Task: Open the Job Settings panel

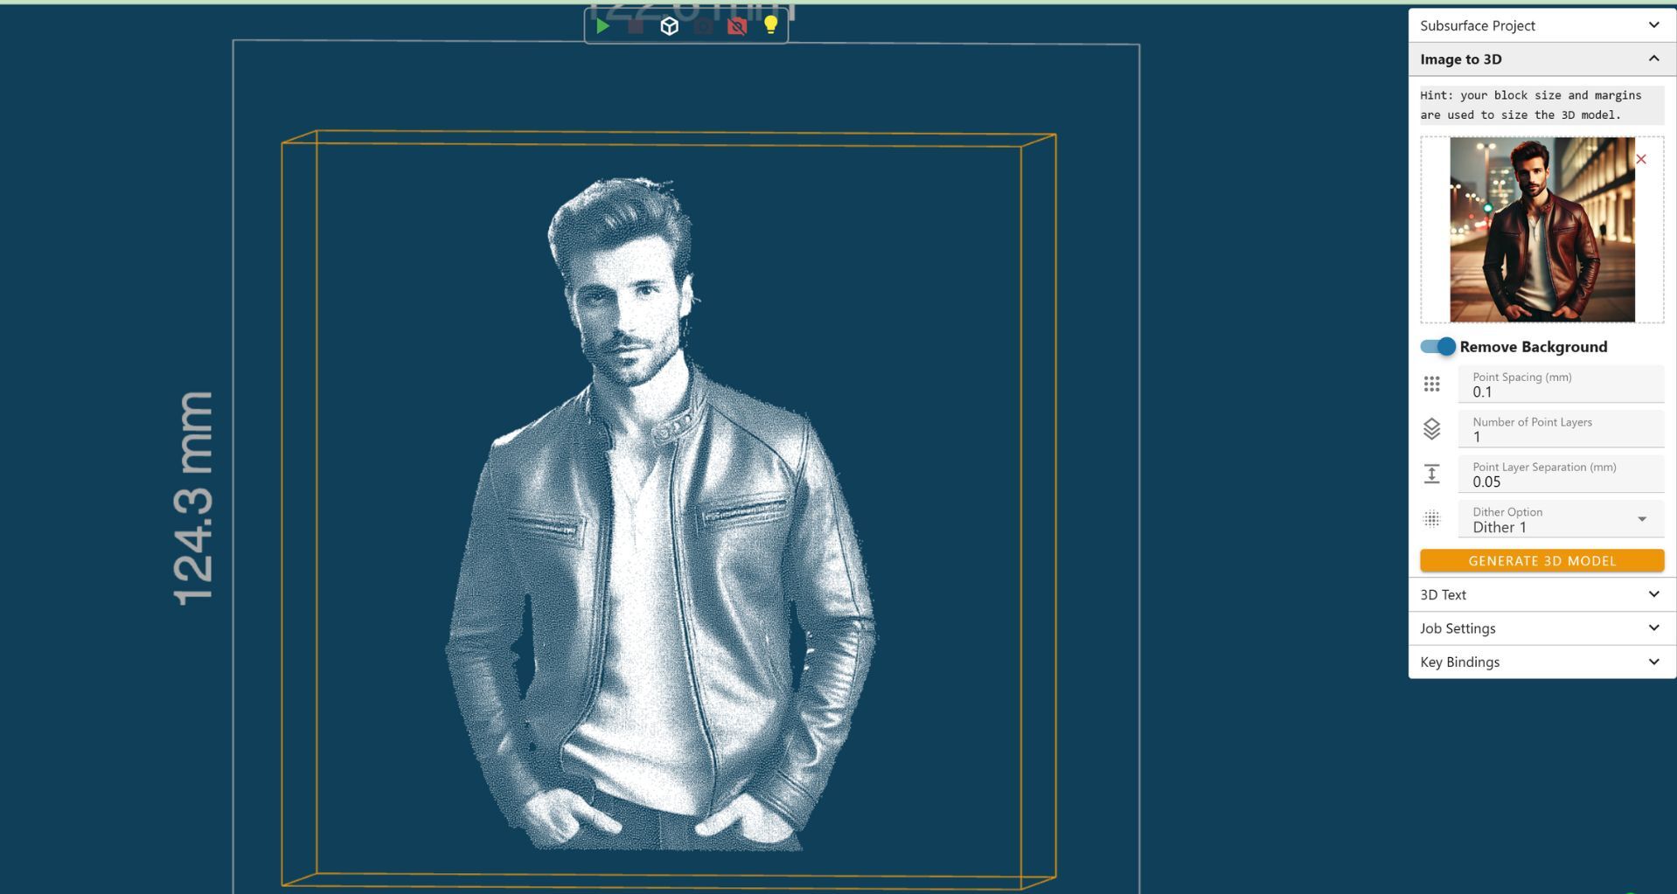Action: click(x=1541, y=628)
